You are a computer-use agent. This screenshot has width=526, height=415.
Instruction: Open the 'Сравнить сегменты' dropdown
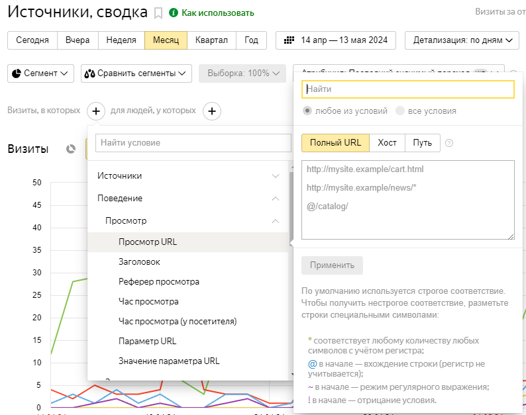[136, 73]
